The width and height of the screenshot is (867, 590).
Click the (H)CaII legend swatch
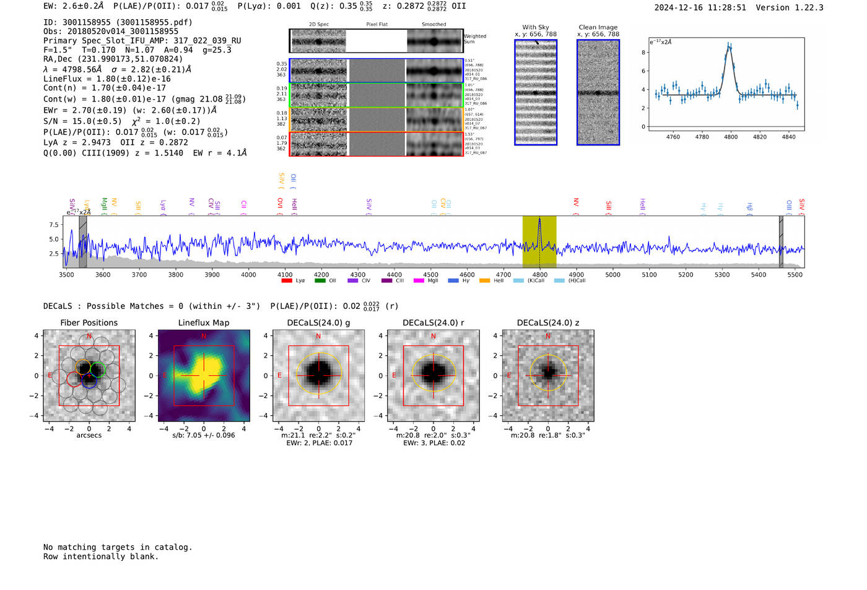pos(560,280)
